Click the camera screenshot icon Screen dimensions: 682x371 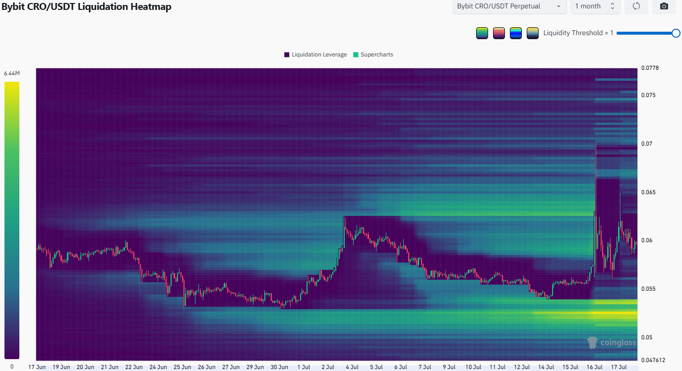tap(664, 6)
